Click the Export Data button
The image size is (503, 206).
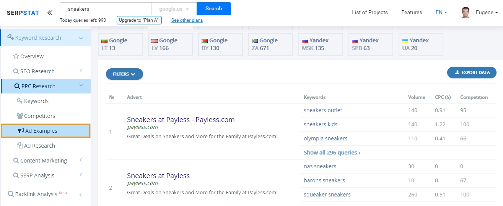point(472,72)
